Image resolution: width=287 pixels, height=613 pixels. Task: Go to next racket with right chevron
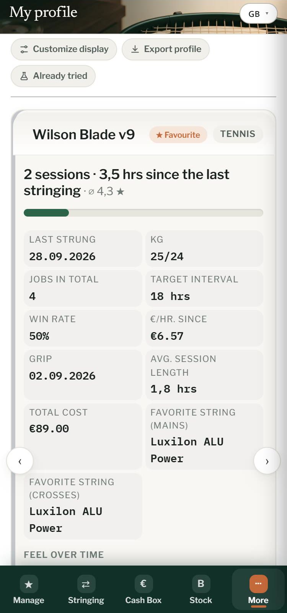267,461
